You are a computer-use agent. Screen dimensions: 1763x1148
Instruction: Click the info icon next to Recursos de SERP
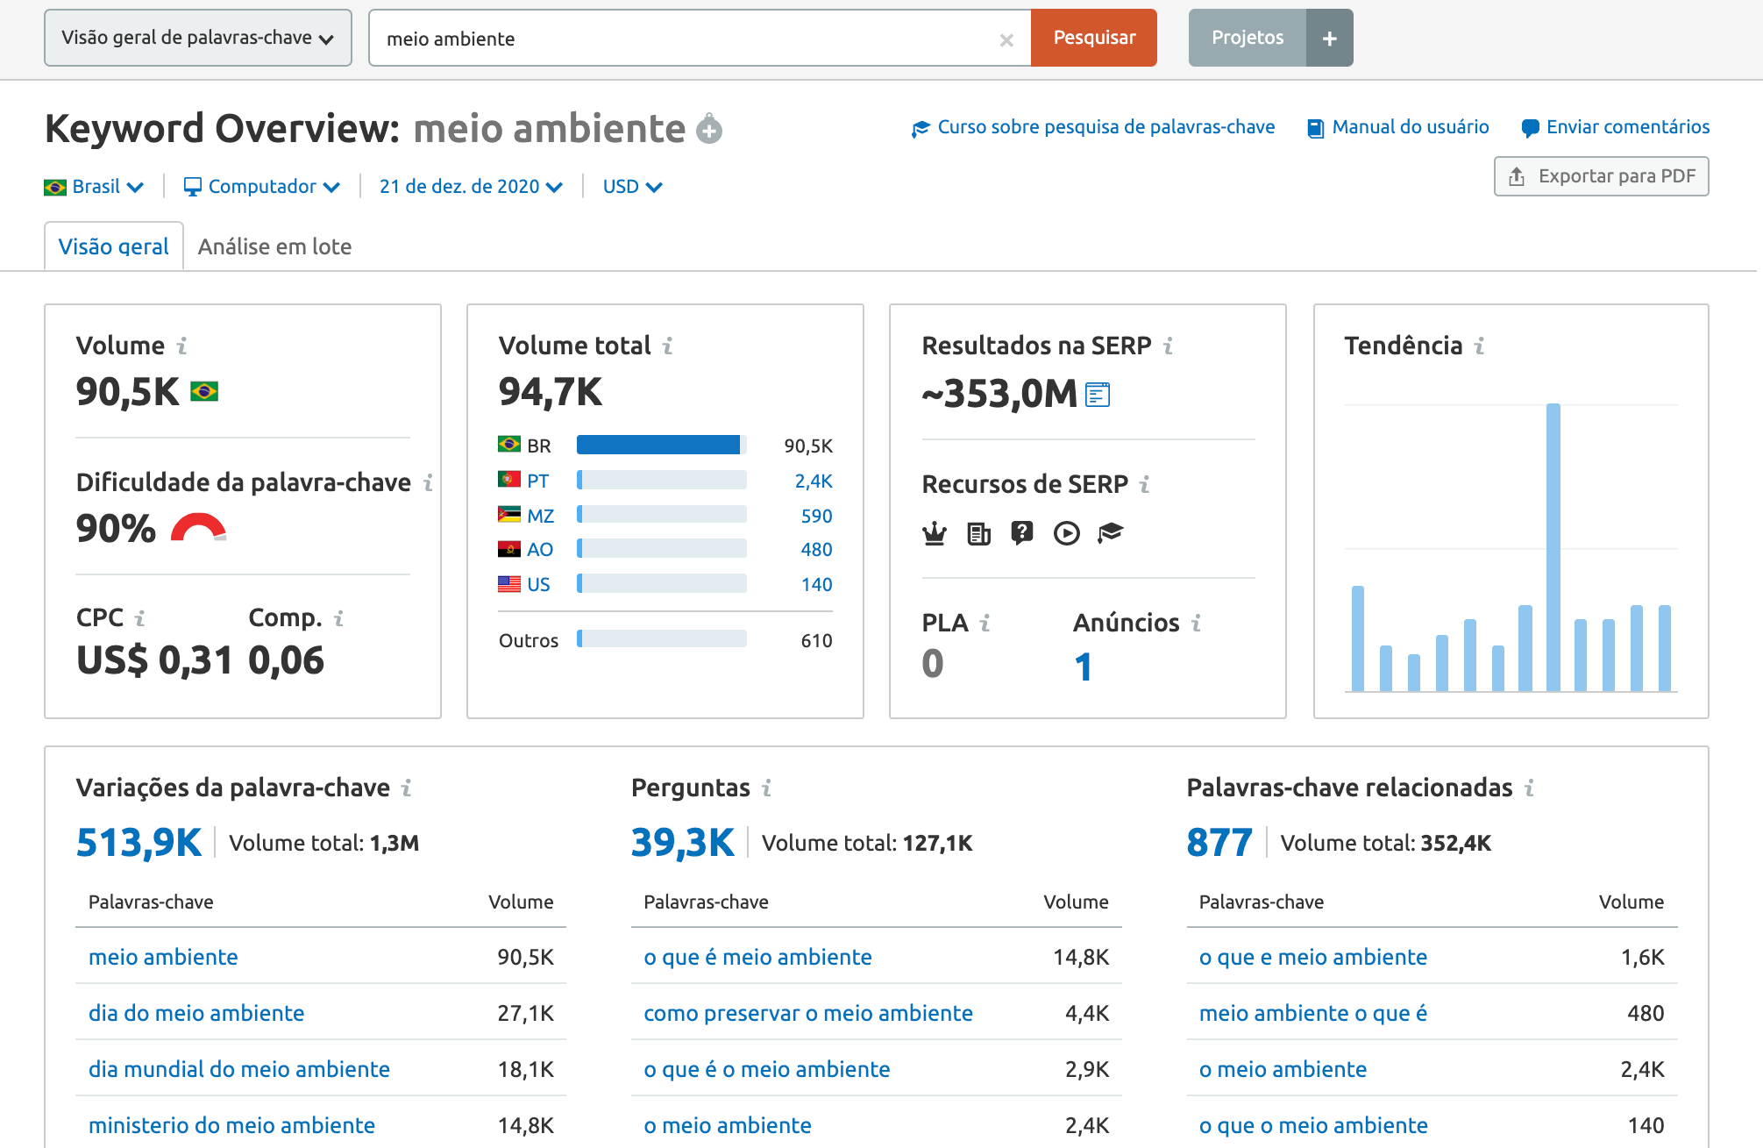[x=1144, y=484]
